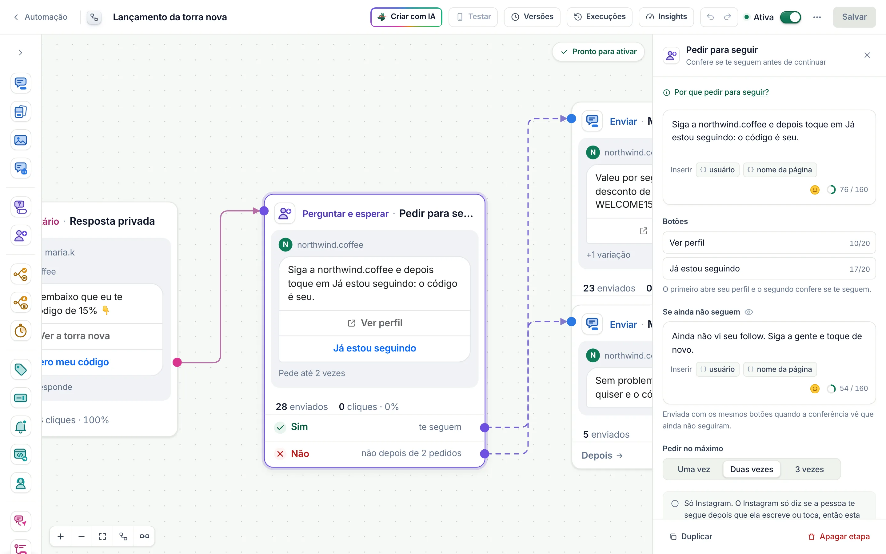Screen dimensions: 886x554
Task: Fit canvas to screen
Action: (x=102, y=536)
